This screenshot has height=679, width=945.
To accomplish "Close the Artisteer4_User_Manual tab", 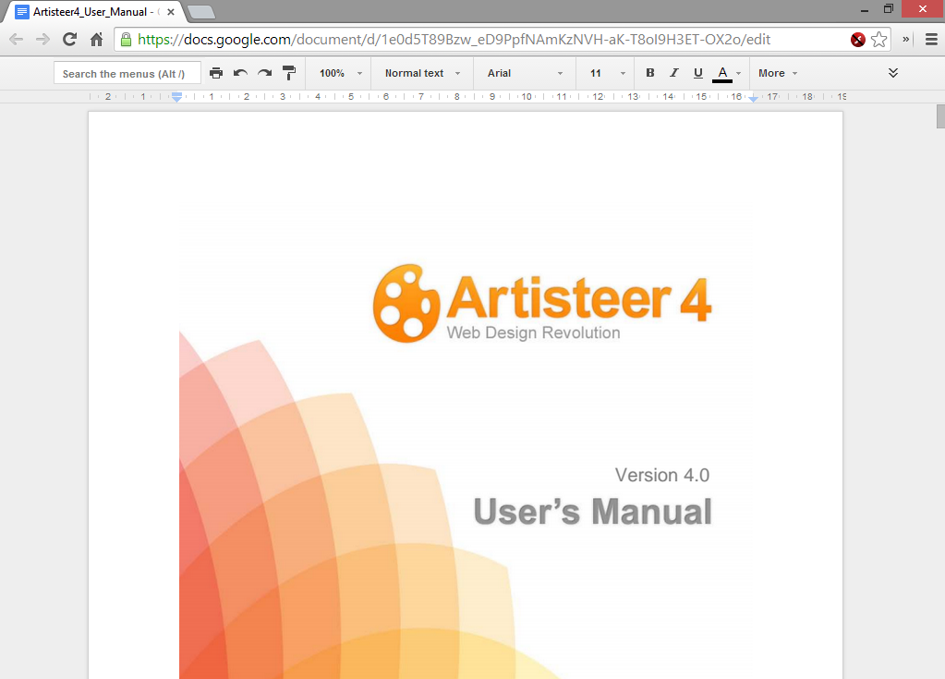I will pos(171,11).
